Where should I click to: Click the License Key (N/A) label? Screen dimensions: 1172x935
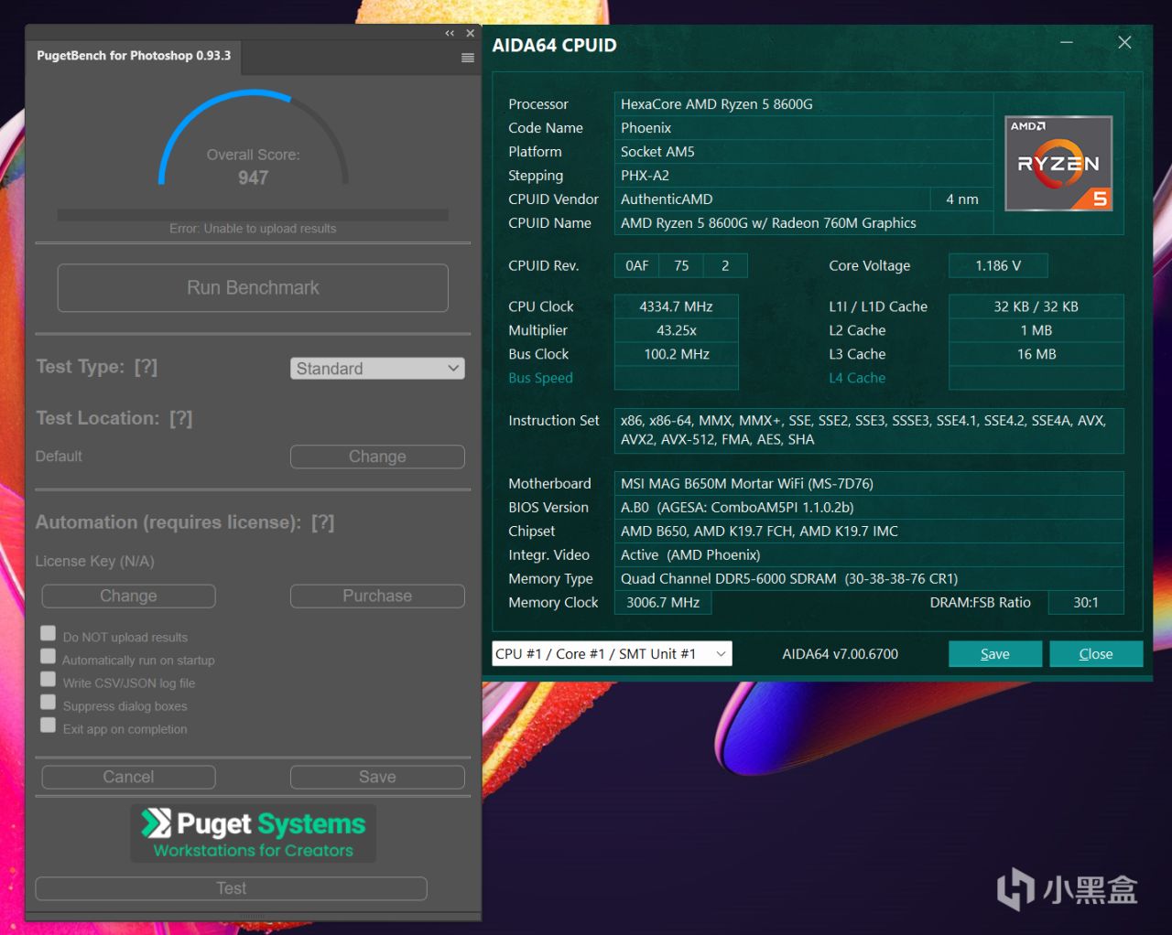tap(94, 562)
